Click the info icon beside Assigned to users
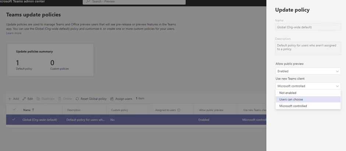The width and height of the screenshot is (346, 151). click(x=179, y=110)
